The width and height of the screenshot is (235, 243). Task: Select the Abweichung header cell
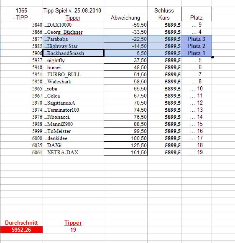pos(125,18)
